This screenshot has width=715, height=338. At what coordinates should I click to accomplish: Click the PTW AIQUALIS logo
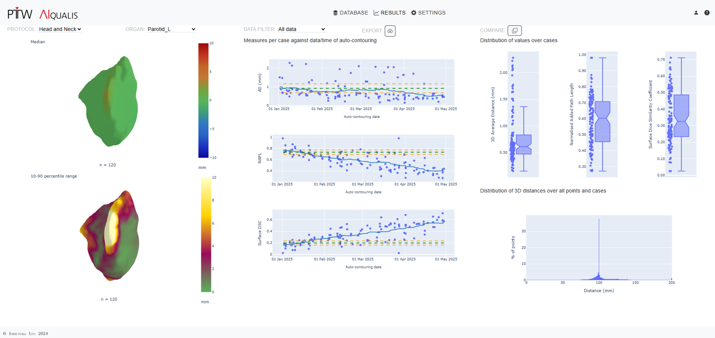point(43,14)
